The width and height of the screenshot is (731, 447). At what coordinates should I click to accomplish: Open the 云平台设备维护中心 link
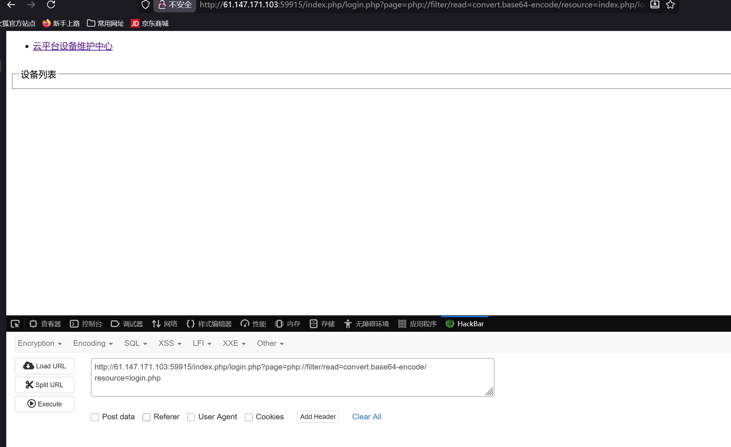coord(73,46)
